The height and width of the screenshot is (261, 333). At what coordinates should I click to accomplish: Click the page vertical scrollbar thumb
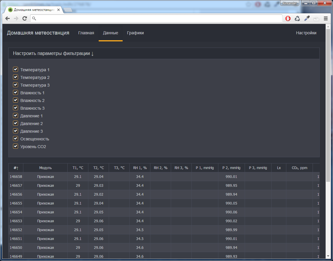coord(328,105)
